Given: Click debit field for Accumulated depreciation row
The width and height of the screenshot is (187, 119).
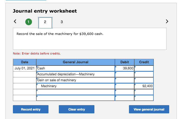Looking at the screenshot, I should coord(125,74).
